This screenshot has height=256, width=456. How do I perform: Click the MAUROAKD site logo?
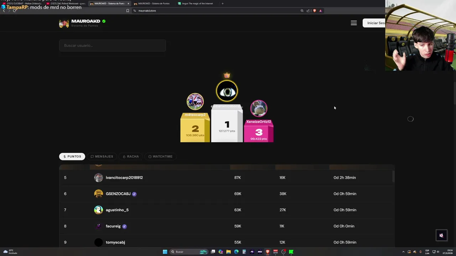(x=64, y=23)
